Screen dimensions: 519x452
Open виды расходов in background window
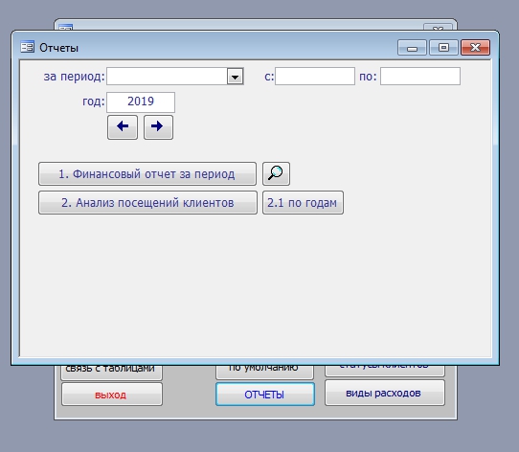pyautogui.click(x=385, y=393)
